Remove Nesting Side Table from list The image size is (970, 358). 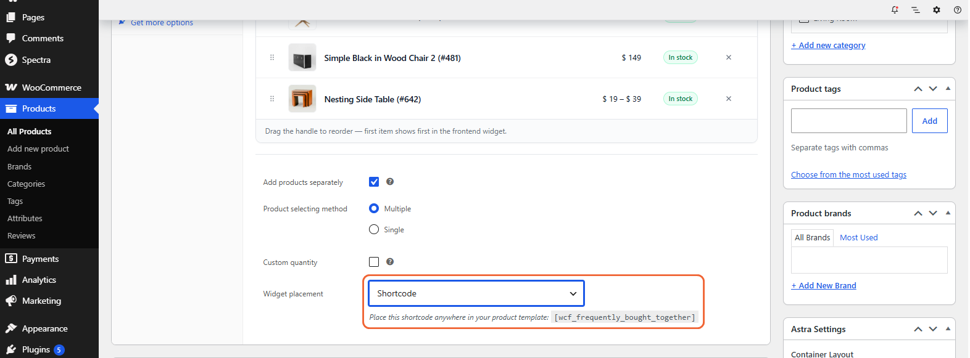[x=729, y=99]
